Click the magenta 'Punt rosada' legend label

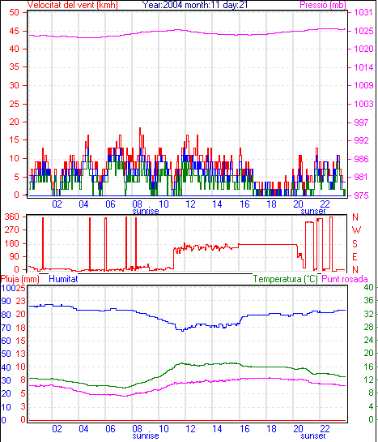345,279
